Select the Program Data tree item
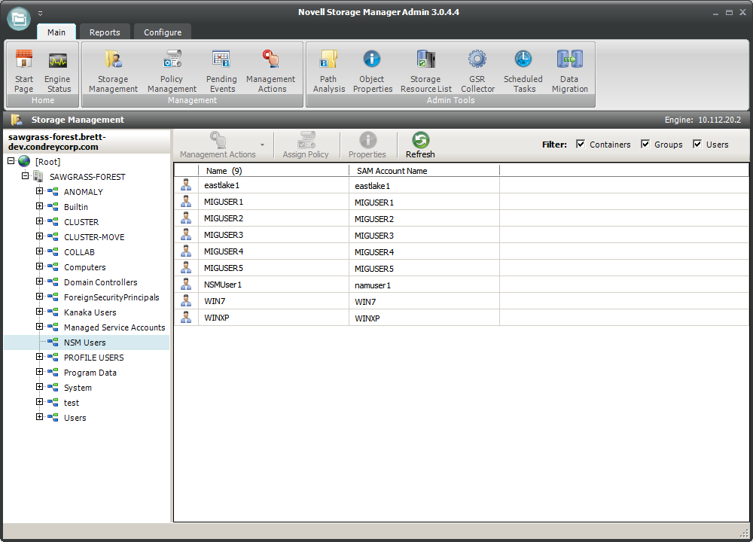 (90, 373)
